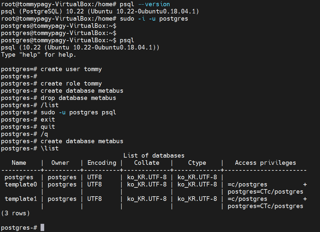Click "=c/postgres" in the template1 row
The width and height of the screenshot is (320, 232).
(247, 199)
